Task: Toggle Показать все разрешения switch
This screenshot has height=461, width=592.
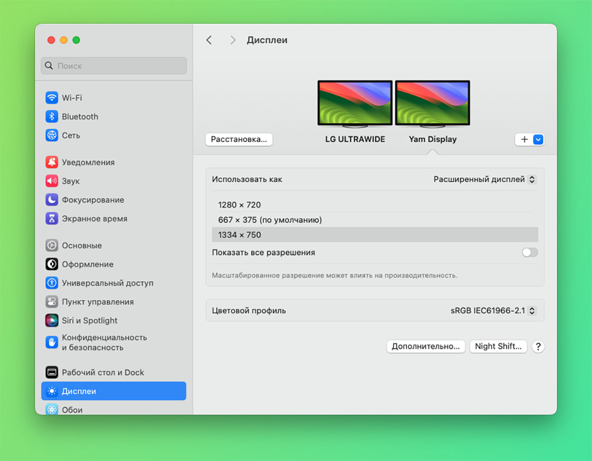Action: point(530,253)
